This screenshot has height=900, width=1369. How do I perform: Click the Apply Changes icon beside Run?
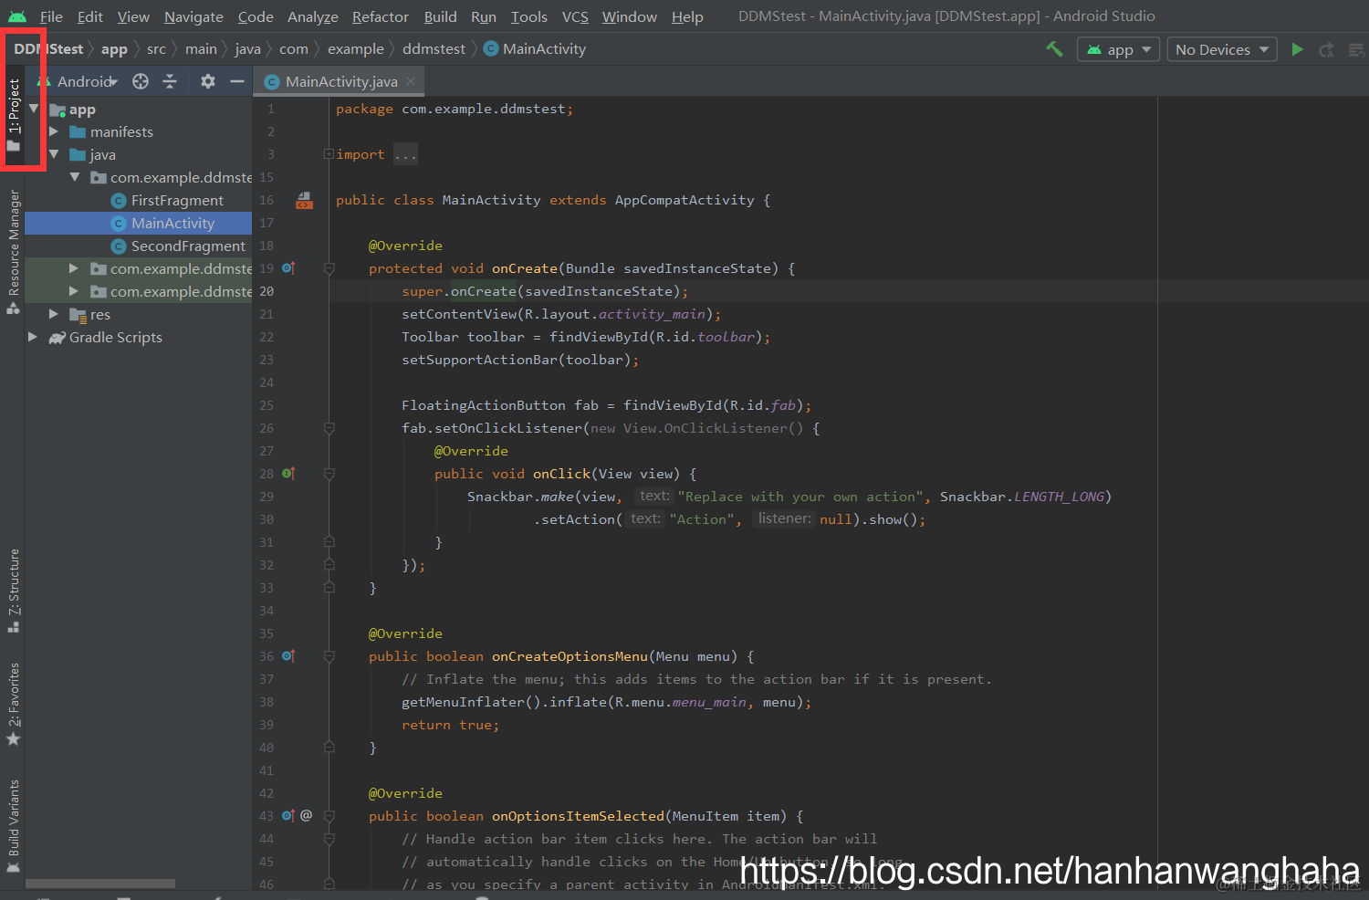[1327, 49]
